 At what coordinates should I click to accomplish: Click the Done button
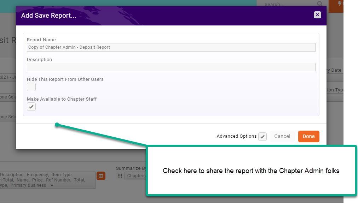click(308, 136)
